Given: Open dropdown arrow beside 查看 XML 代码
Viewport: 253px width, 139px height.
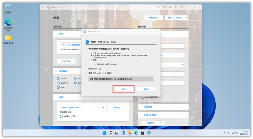Looking at the screenshot, I should tap(186, 18).
